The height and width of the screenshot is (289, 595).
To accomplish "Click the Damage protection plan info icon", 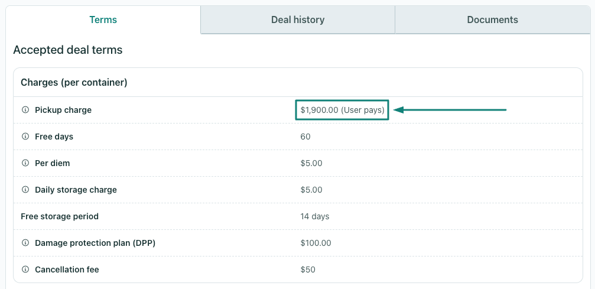I will (25, 243).
